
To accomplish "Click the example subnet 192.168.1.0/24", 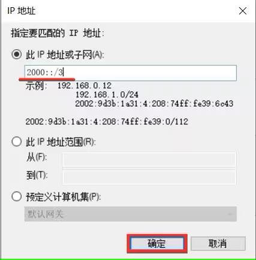I will point(107,94).
